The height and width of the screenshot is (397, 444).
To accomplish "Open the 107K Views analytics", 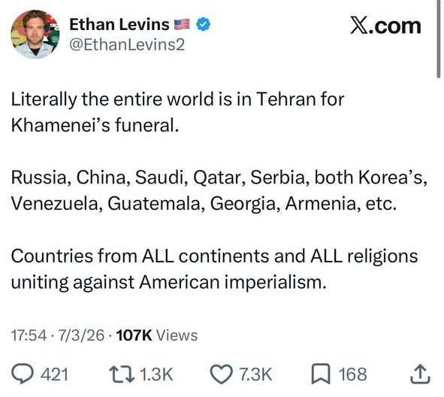I will pyautogui.click(x=157, y=335).
